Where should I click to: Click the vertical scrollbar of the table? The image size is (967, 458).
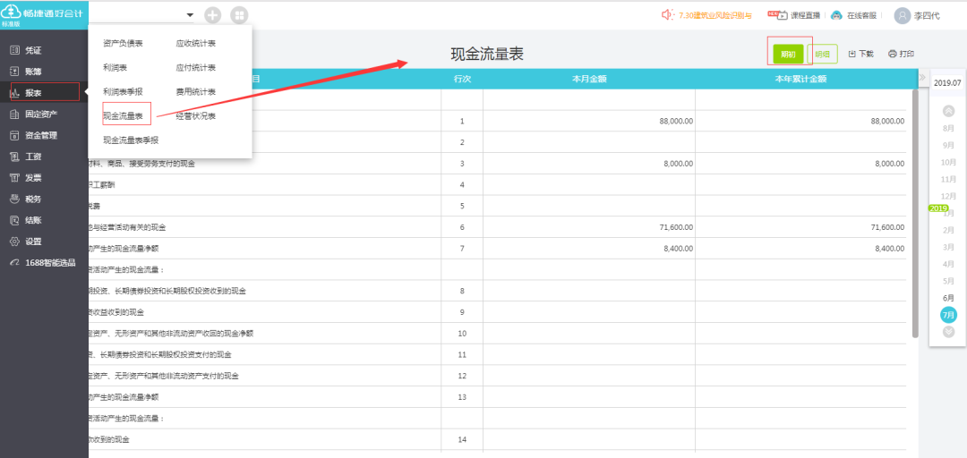point(914,213)
